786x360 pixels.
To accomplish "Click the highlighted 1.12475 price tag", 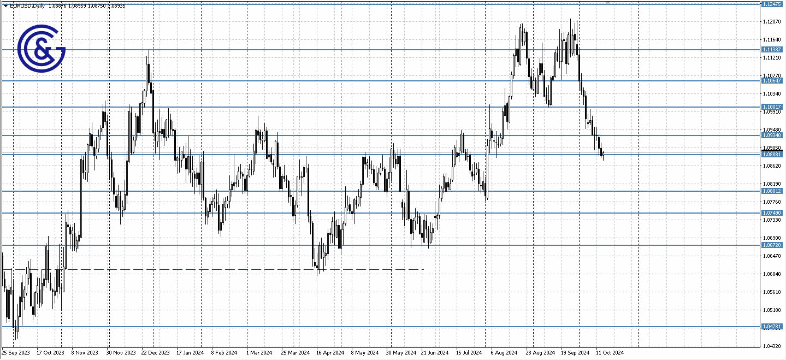I will click(772, 4).
